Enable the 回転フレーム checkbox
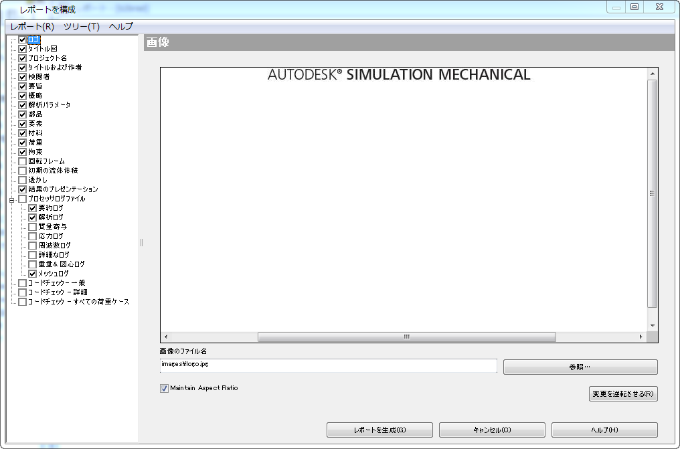Screen dimensions: 680x449 click(x=23, y=161)
